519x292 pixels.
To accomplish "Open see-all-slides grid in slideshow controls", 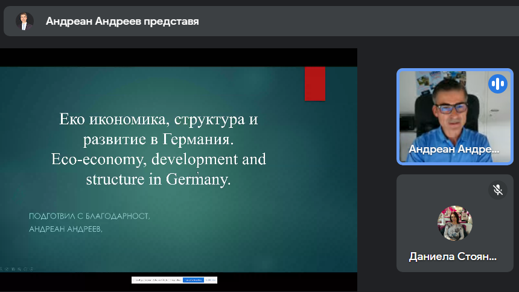I will (13, 269).
